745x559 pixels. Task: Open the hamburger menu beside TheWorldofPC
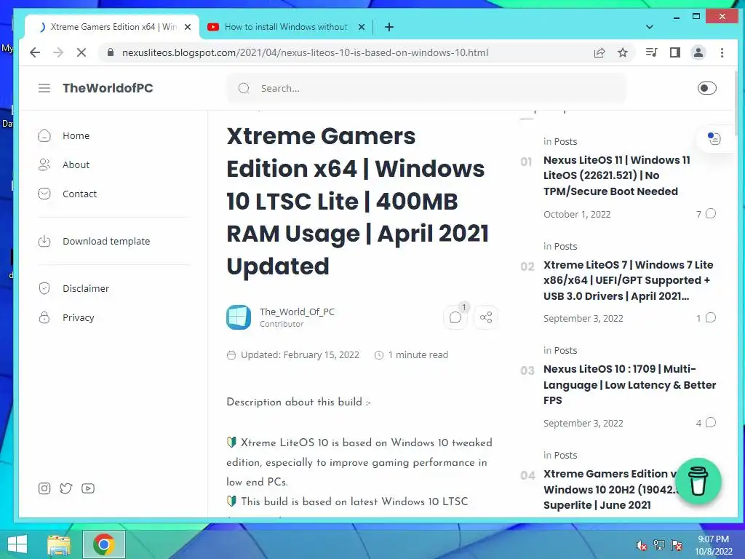coord(44,88)
